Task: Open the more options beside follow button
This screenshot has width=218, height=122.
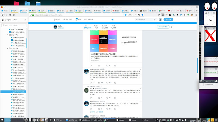Action: pyautogui.click(x=172, y=27)
